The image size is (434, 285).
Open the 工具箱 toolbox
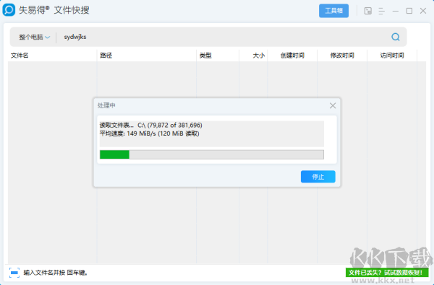click(333, 11)
